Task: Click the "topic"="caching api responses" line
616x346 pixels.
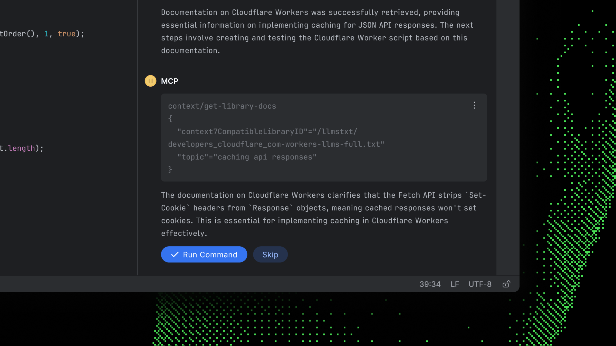Action: (247, 157)
